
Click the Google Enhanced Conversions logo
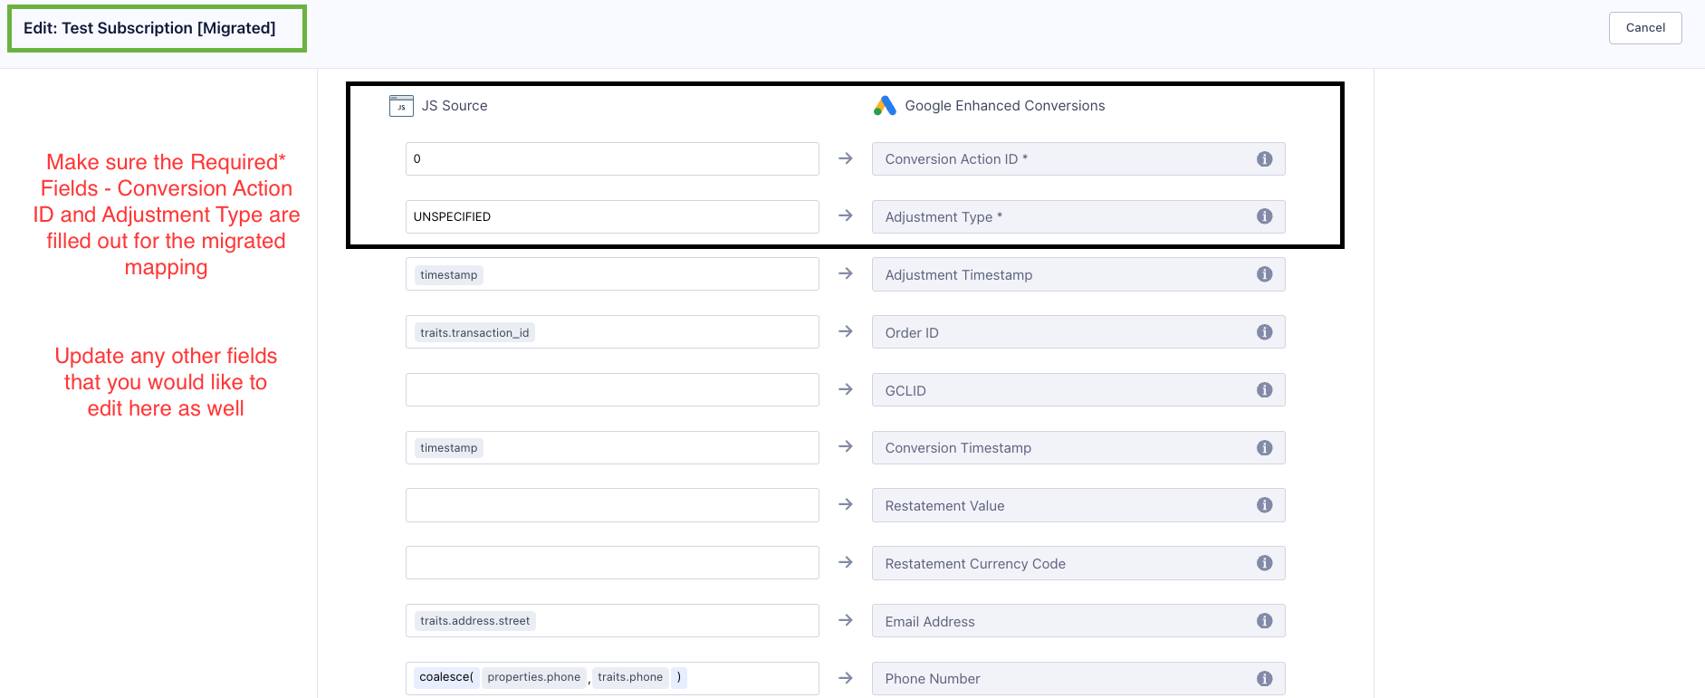(885, 106)
